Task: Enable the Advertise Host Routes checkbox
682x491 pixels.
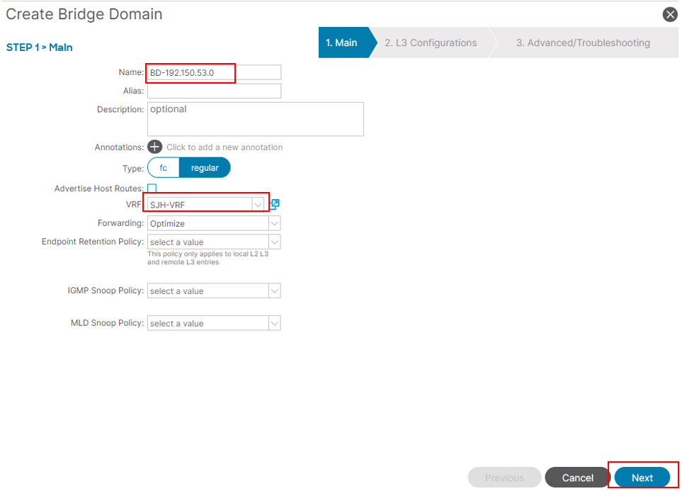Action: (152, 188)
